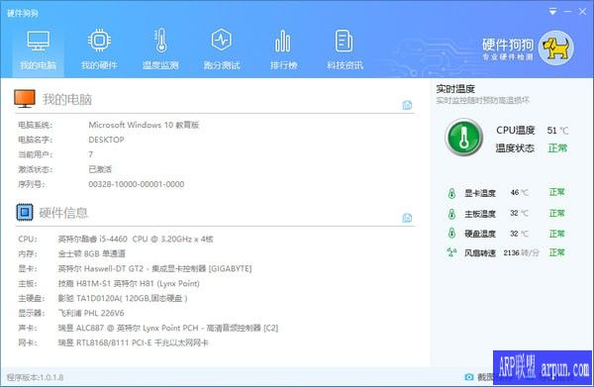
Task: Select activation status 已激活 value
Action: click(x=100, y=169)
